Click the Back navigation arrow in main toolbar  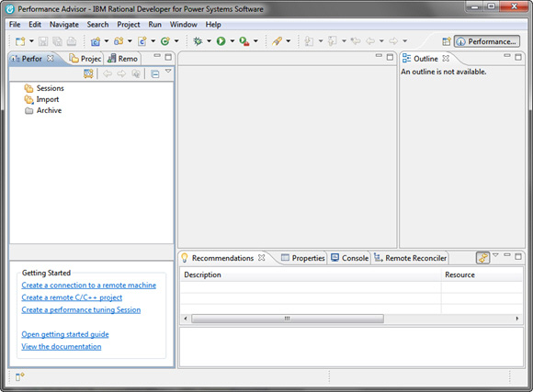click(370, 41)
